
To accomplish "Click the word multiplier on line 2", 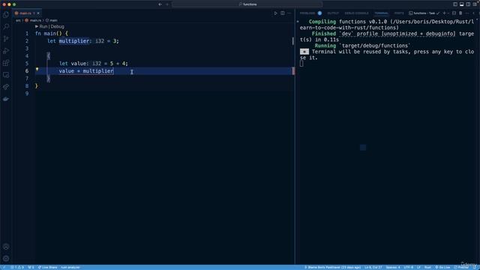I will [74, 41].
